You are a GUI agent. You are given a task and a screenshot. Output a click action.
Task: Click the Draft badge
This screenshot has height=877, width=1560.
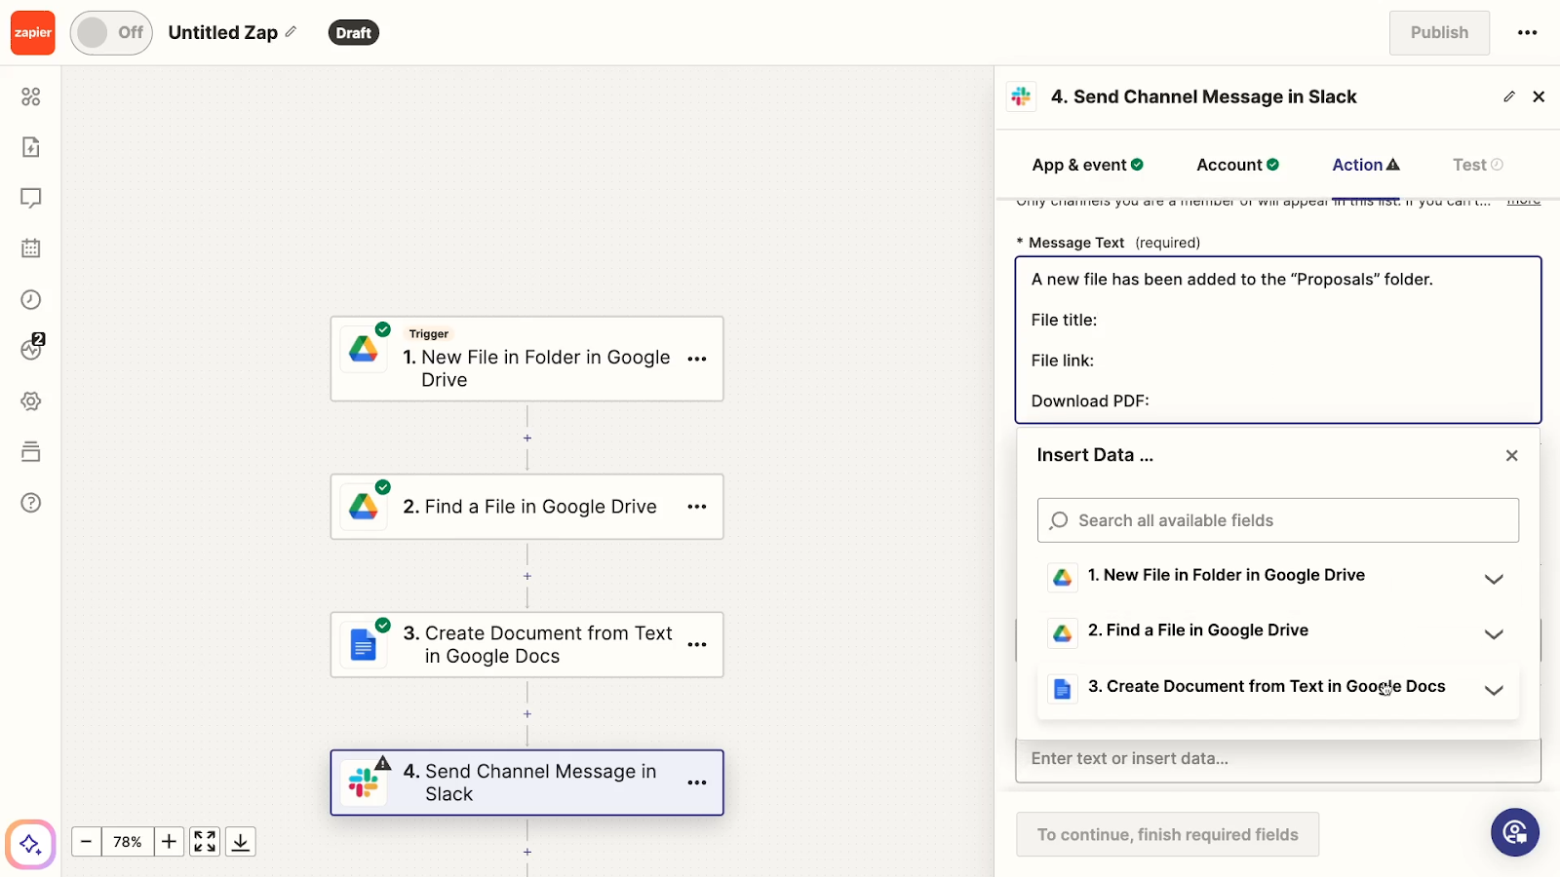coord(353,33)
